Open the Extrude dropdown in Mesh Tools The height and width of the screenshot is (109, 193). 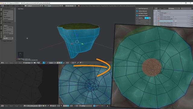8,38
